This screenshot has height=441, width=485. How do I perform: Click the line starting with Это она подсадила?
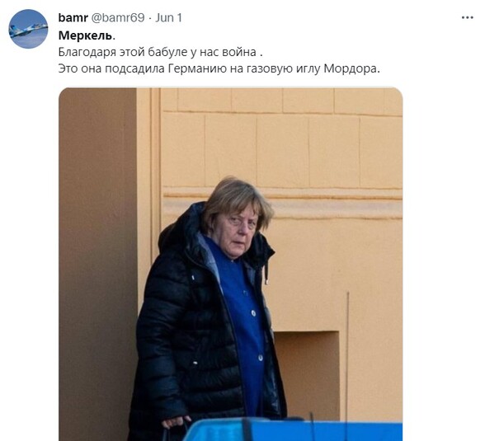click(219, 68)
